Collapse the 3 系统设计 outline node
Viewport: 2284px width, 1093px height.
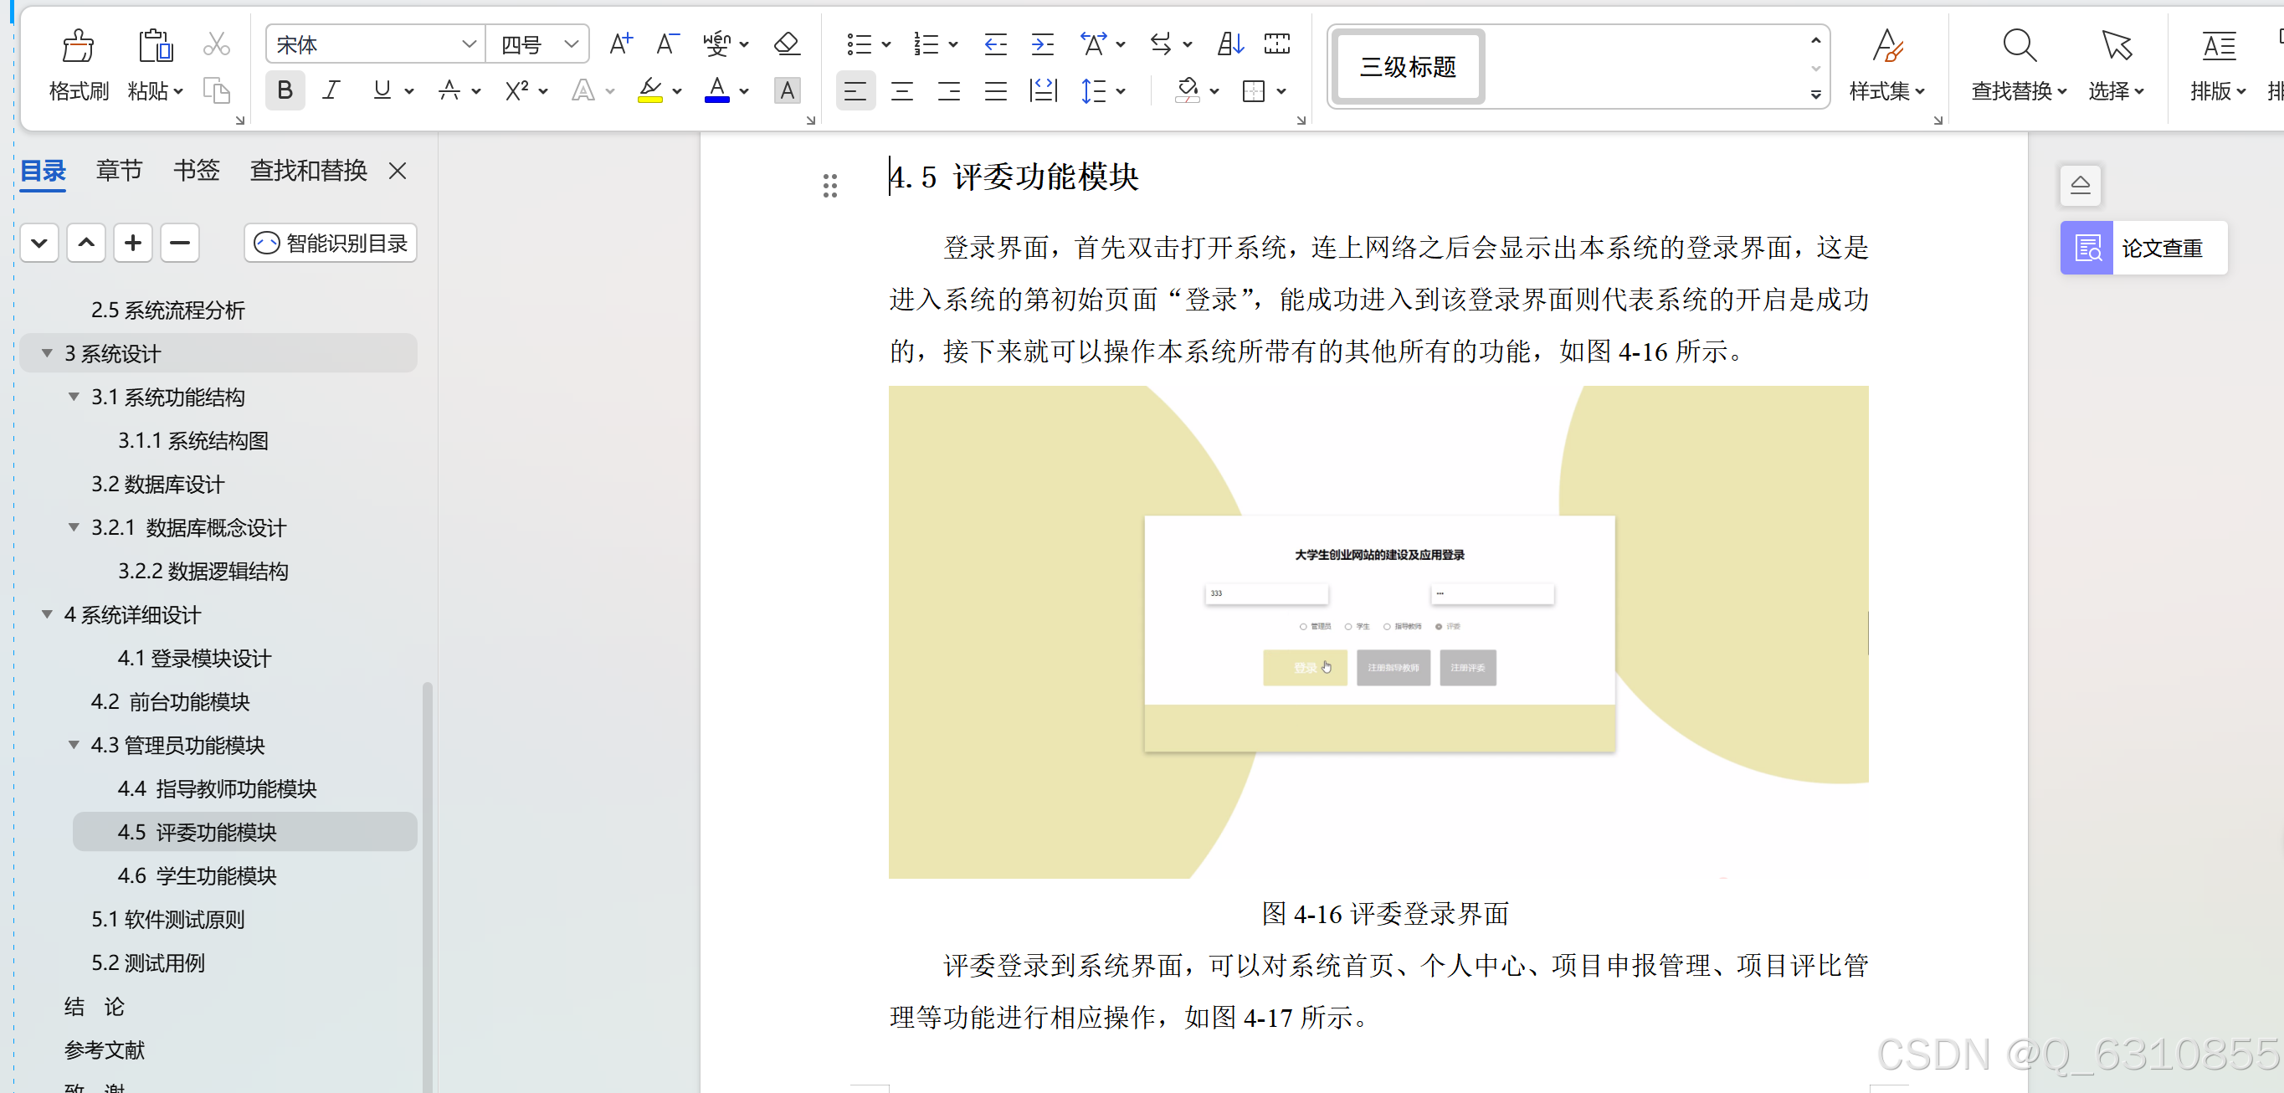point(47,353)
